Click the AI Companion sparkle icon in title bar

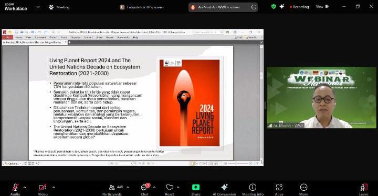[282, 7]
